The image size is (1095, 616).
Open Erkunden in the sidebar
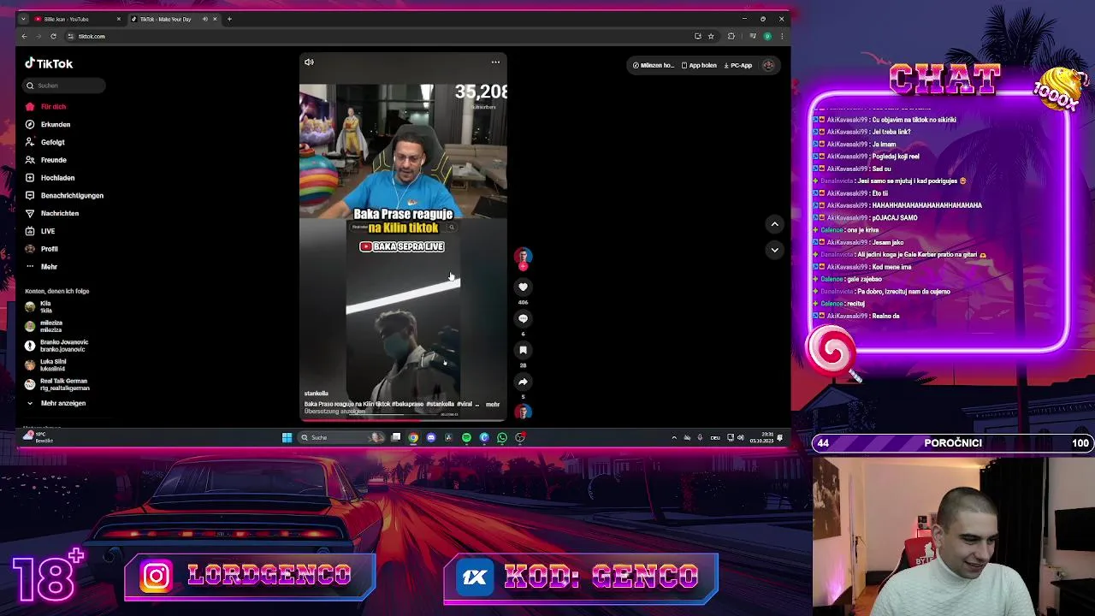tap(48, 125)
